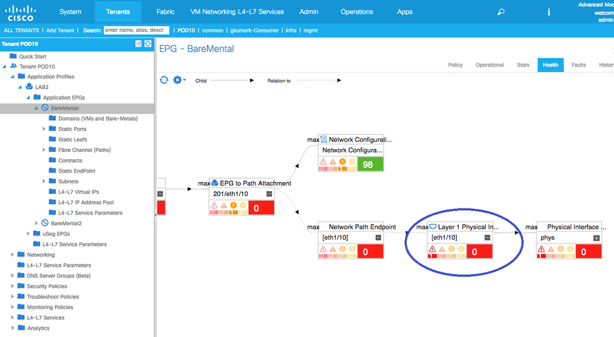Open the Admin top menu
This screenshot has height=337, width=614.
[x=309, y=12]
